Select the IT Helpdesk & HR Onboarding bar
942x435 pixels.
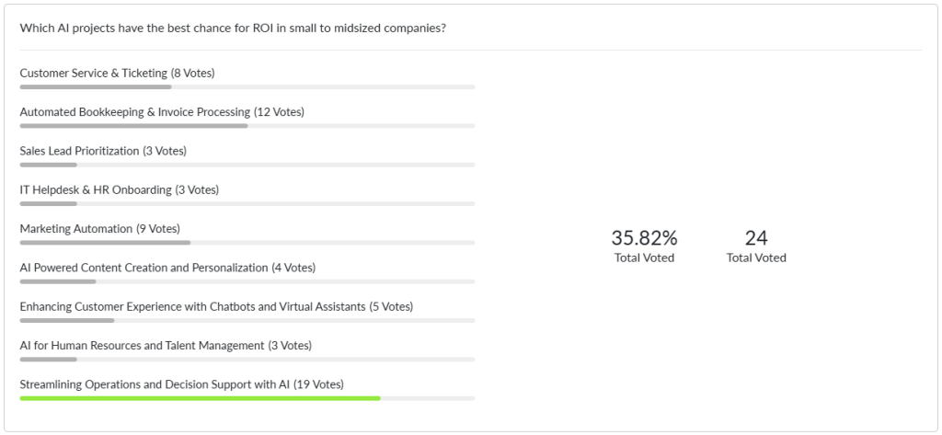click(247, 203)
